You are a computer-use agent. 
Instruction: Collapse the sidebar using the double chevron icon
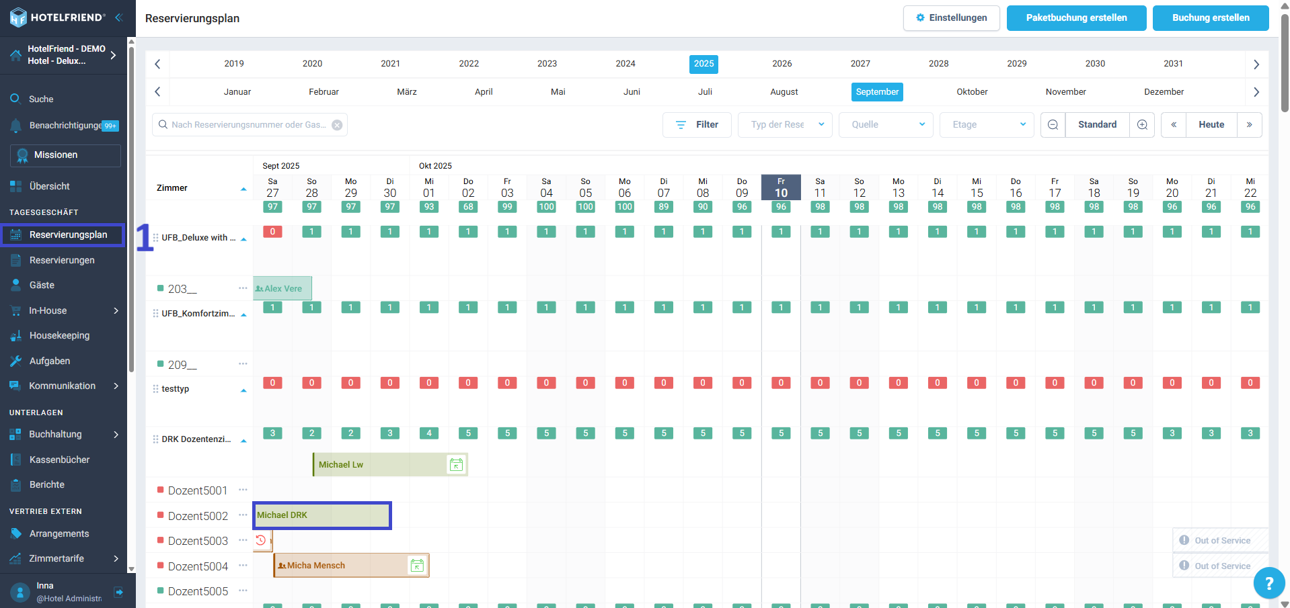118,17
